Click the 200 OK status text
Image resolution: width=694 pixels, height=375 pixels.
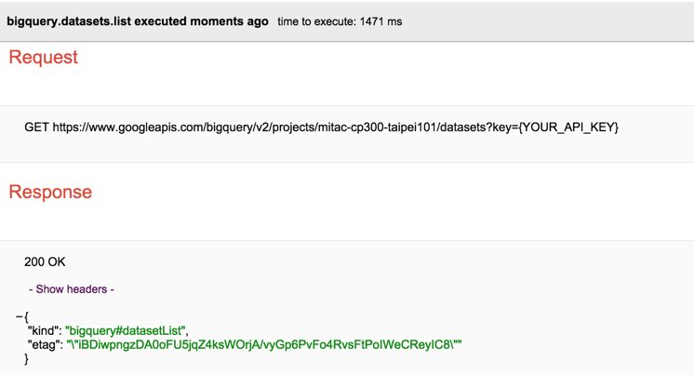click(45, 262)
